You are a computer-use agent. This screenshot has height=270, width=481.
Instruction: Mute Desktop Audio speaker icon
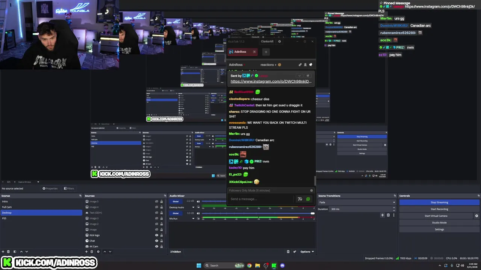pyautogui.click(x=198, y=201)
